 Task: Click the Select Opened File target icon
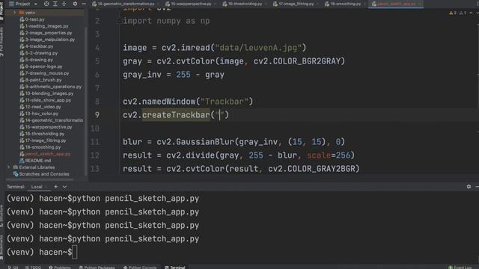46,4
